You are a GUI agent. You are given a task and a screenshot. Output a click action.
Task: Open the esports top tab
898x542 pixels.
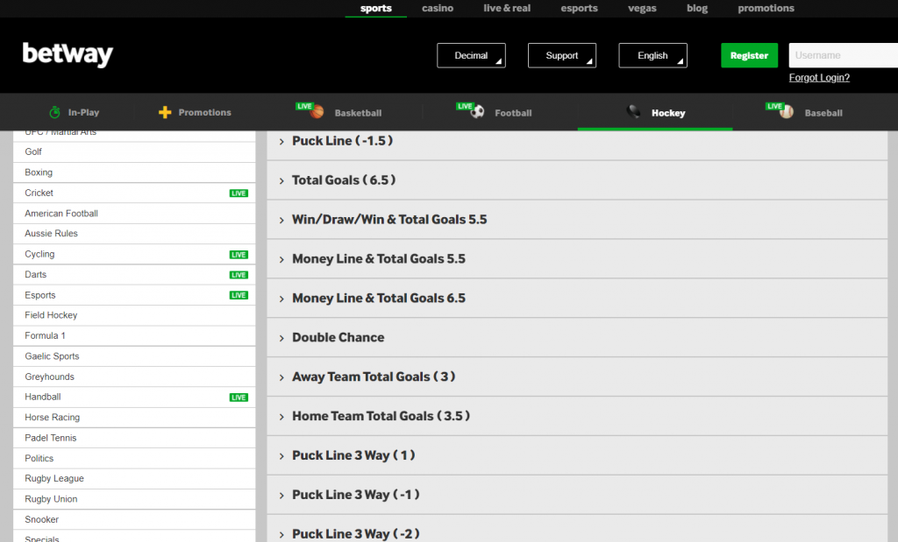click(x=579, y=8)
